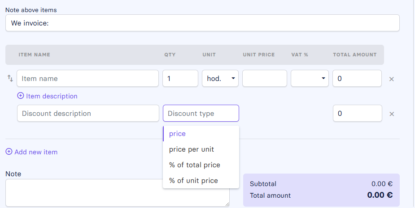Viewport: 415px width, 208px height.
Task: Click the Note above items label
Action: 31,10
